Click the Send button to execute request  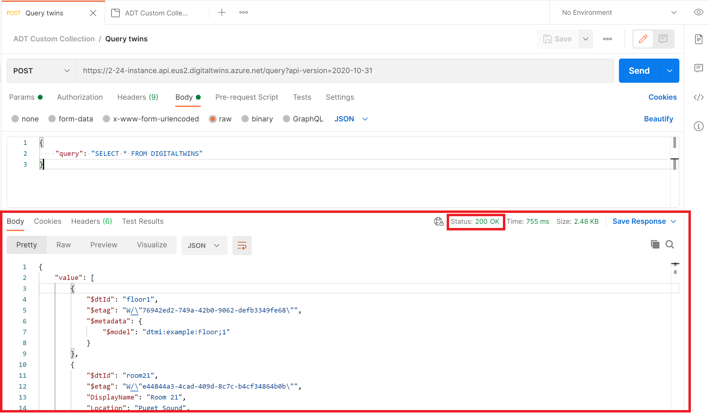pos(639,70)
